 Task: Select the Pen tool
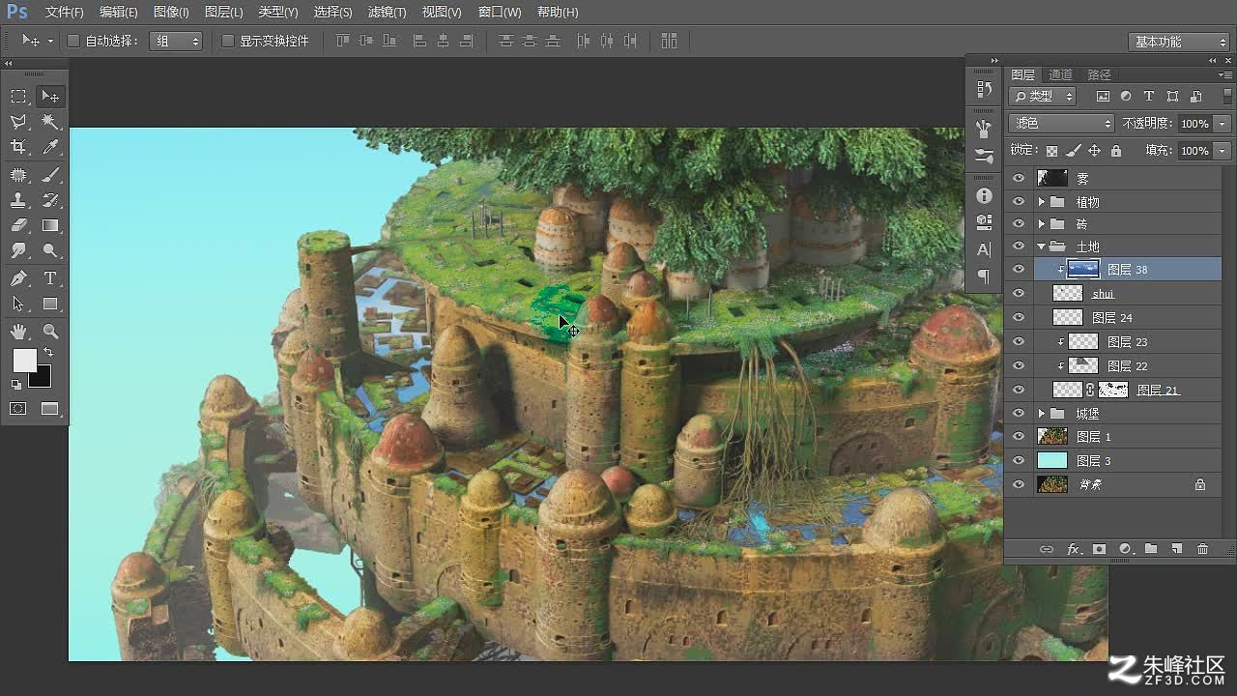[x=18, y=278]
